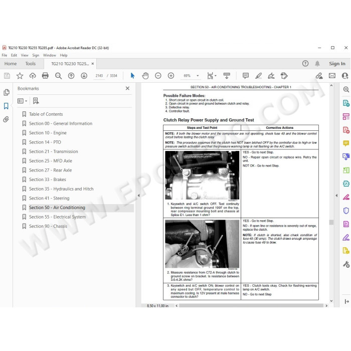Collapse the left navigation pane arrow
Viewport: 351px width, 351px height.
pyautogui.click(x=138, y=196)
